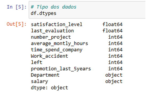Click the satisfaction_level output row
The height and width of the screenshot is (98, 151).
[77, 24]
